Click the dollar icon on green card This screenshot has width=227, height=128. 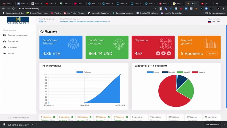119,44
